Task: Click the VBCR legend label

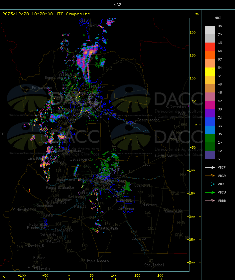Action: 222,176
